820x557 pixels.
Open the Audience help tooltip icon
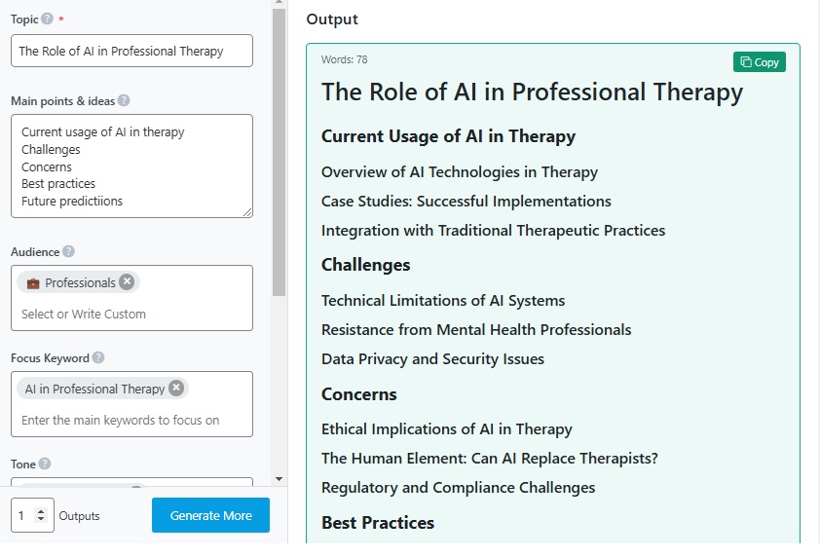coord(69,252)
